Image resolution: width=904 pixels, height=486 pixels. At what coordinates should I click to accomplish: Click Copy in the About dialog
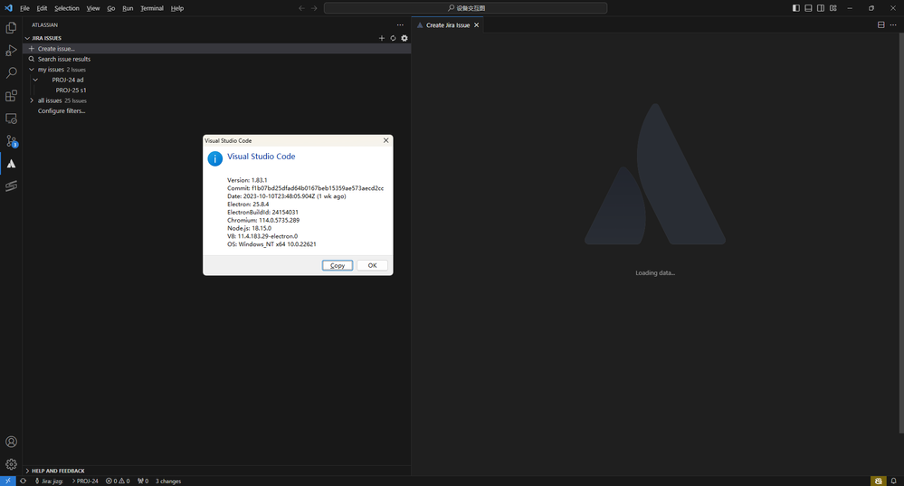[338, 265]
